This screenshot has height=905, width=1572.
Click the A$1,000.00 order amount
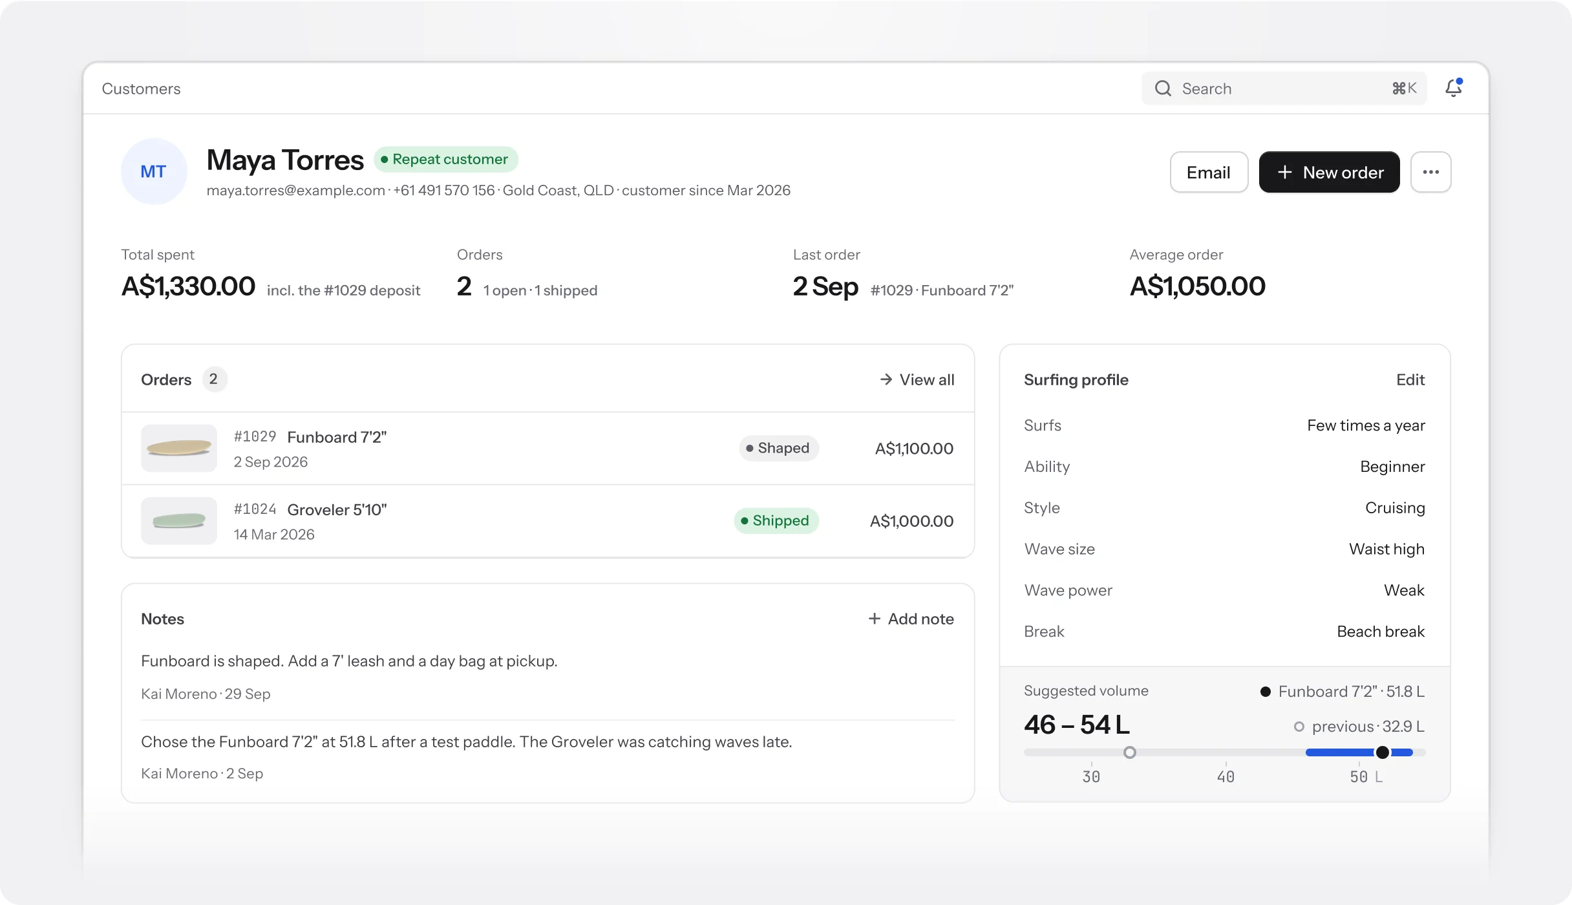point(911,520)
